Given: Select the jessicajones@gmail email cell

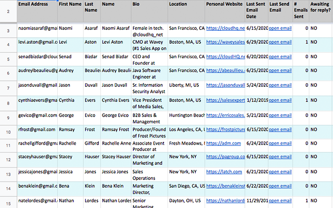Looking at the screenshot, I should tap(37, 175).
